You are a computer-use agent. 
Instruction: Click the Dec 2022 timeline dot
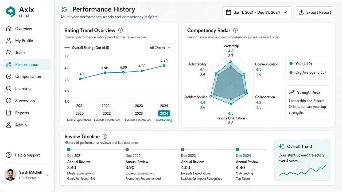coord(127,150)
